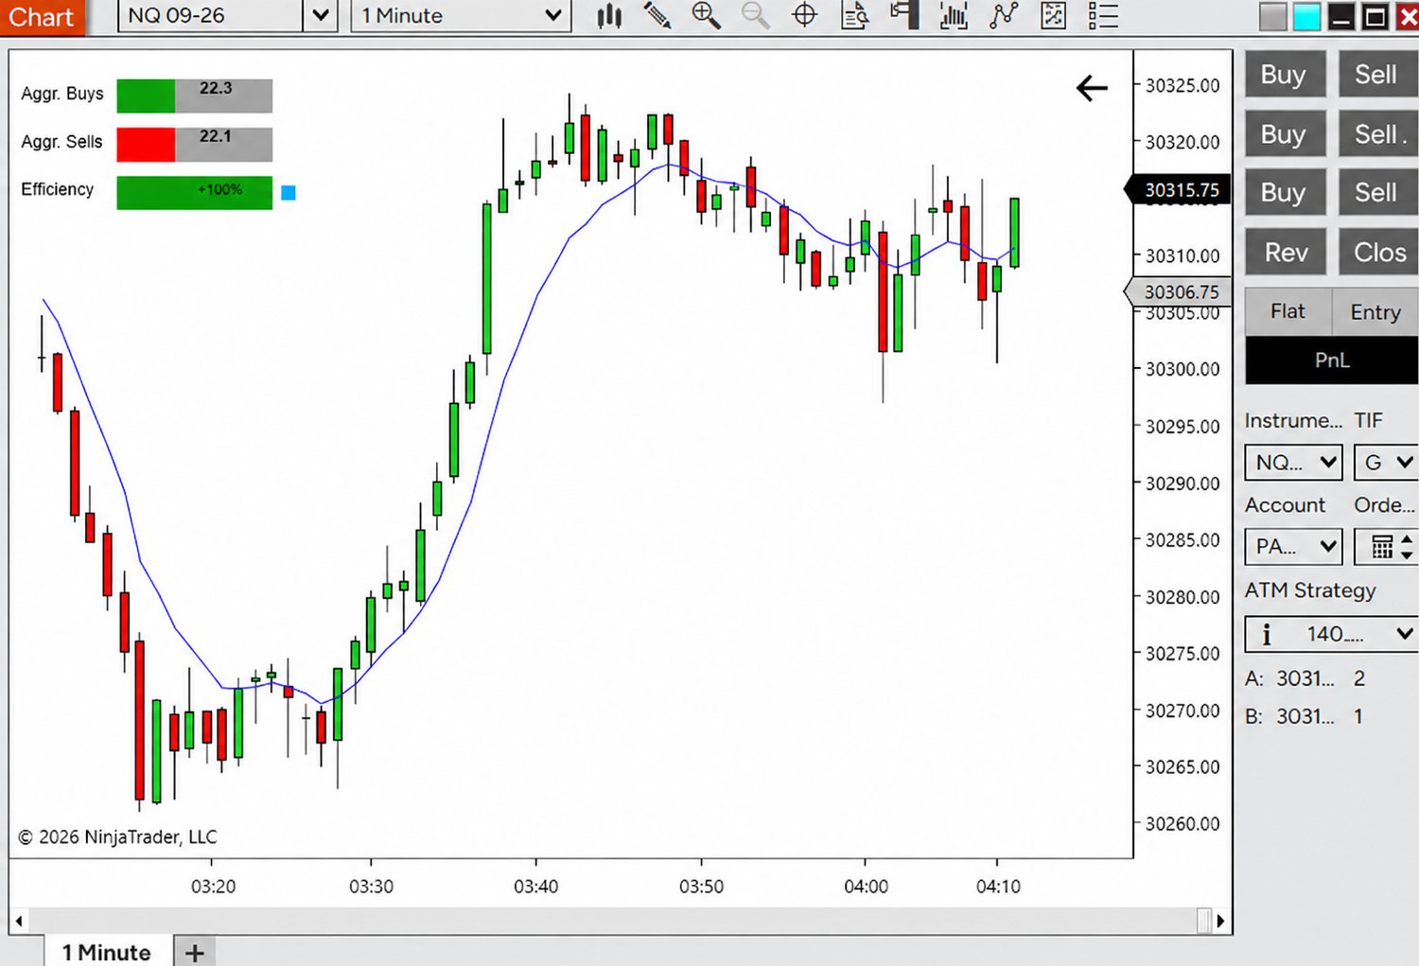The width and height of the screenshot is (1419, 966).
Task: Toggle the data box icon
Action: click(x=854, y=15)
